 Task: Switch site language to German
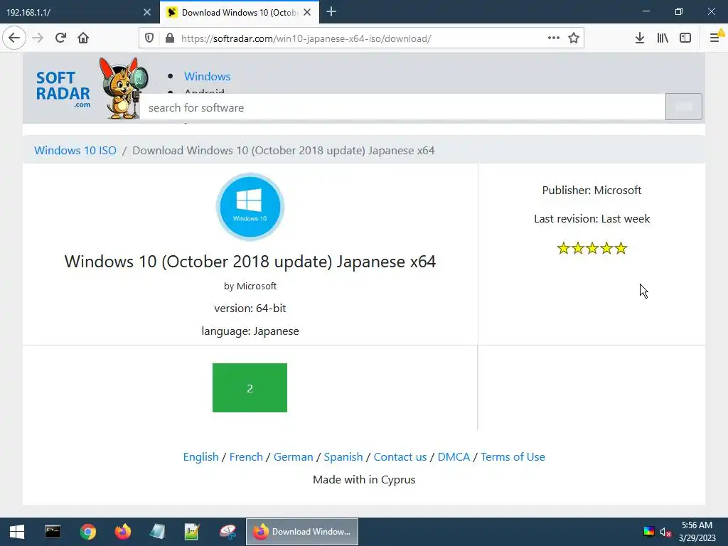(293, 457)
